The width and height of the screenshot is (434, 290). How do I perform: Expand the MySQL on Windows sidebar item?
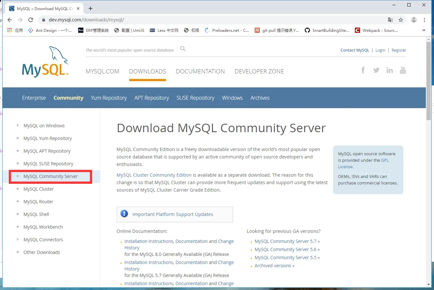pos(18,125)
